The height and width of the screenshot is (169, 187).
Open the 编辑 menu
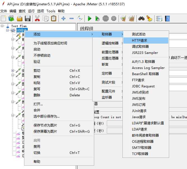point(13,11)
